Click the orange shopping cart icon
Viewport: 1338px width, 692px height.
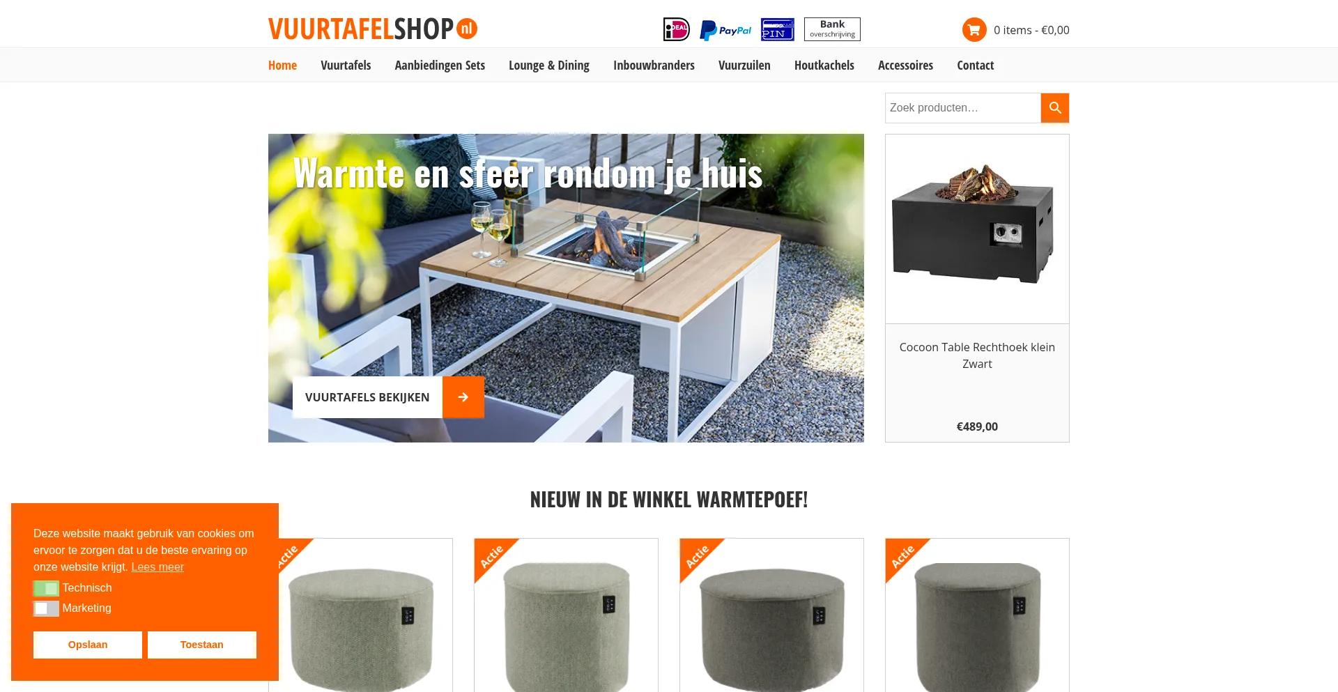[x=974, y=29]
